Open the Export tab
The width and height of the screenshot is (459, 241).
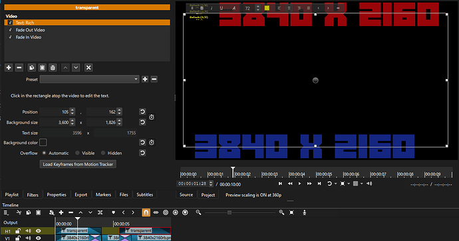click(x=80, y=195)
